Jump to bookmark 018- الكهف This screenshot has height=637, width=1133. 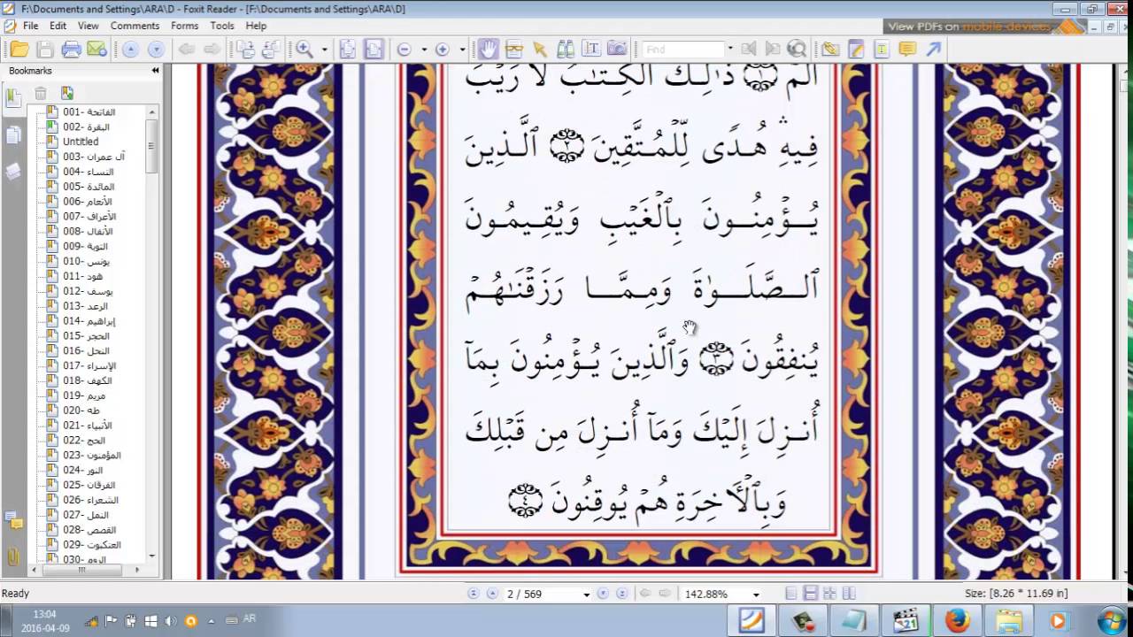(x=87, y=380)
